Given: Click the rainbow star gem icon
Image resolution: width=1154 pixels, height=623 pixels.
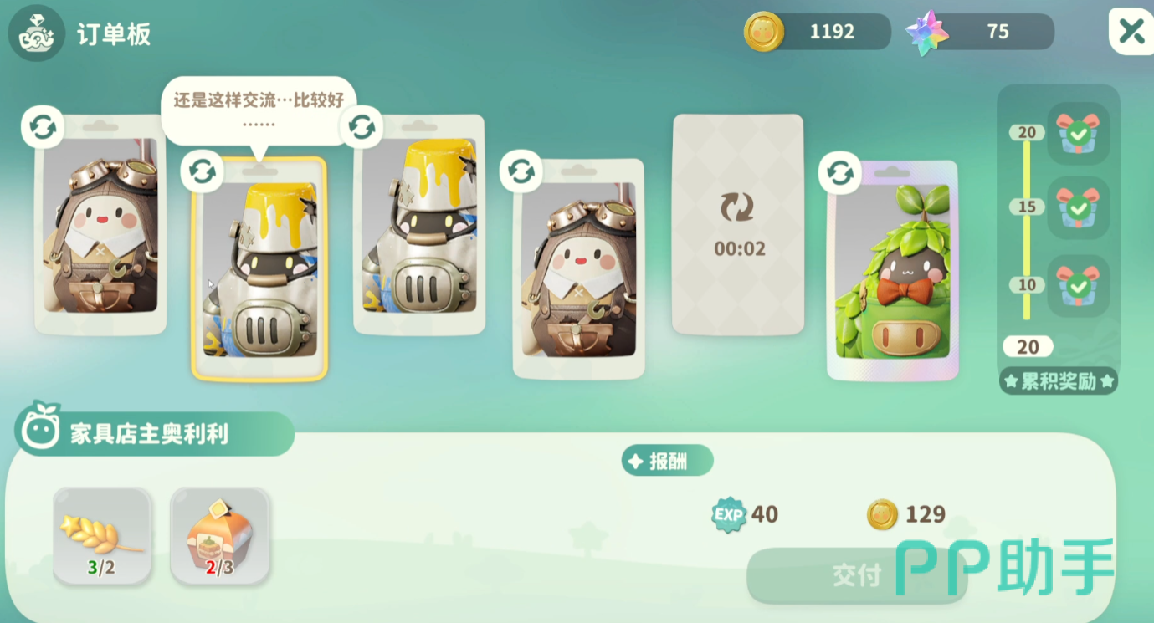Looking at the screenshot, I should point(927,33).
